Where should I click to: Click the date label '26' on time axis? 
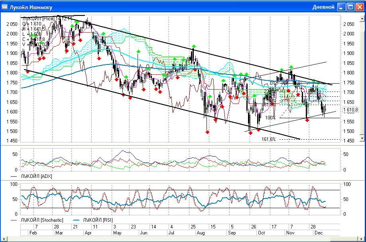(x=254, y=227)
